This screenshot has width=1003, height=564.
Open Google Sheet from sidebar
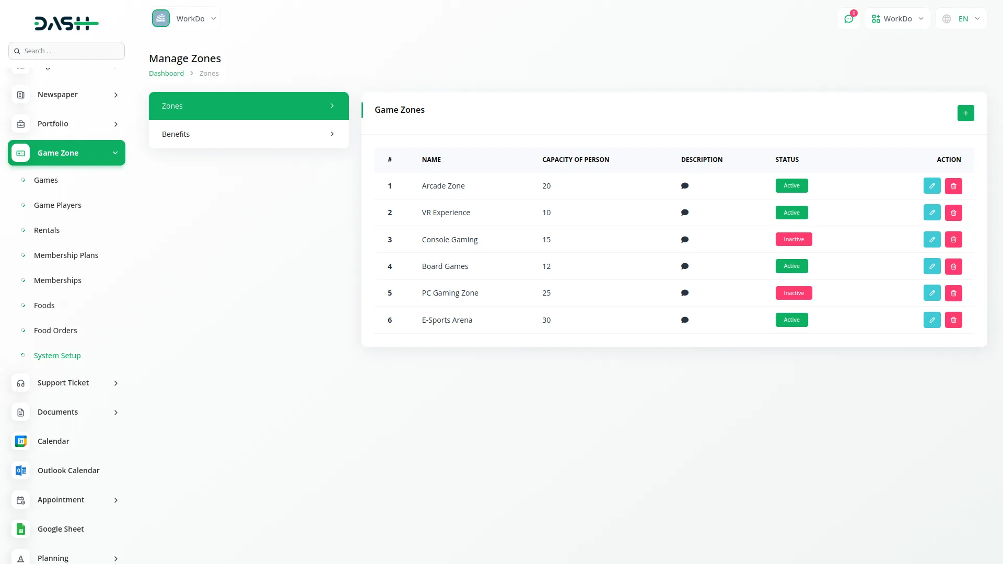pos(61,529)
